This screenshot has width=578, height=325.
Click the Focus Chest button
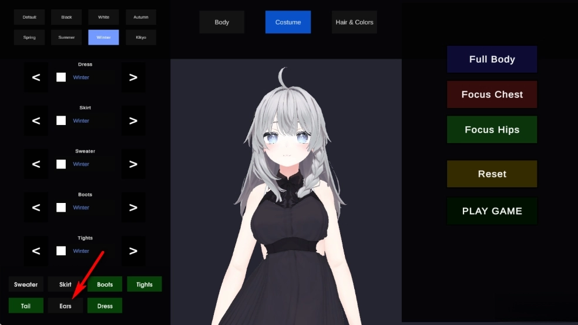tap(492, 94)
